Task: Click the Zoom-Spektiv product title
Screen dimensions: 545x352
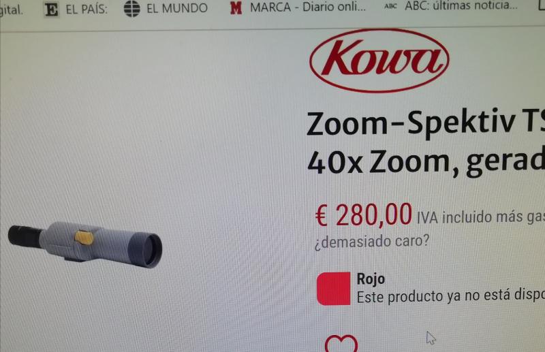Action: (x=426, y=143)
